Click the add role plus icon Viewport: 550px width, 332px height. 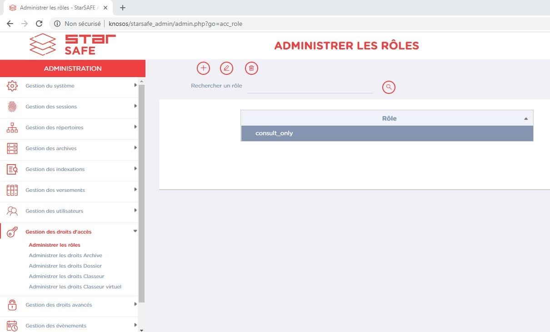point(203,68)
